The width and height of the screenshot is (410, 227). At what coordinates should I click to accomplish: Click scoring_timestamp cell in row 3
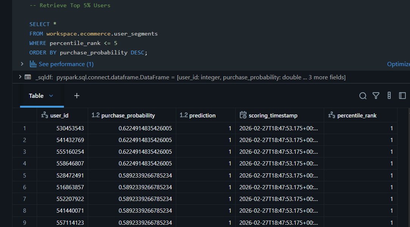(x=278, y=152)
